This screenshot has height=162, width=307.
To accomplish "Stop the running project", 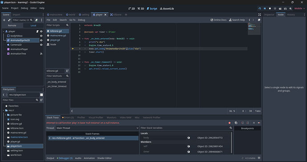I will click(270, 8).
